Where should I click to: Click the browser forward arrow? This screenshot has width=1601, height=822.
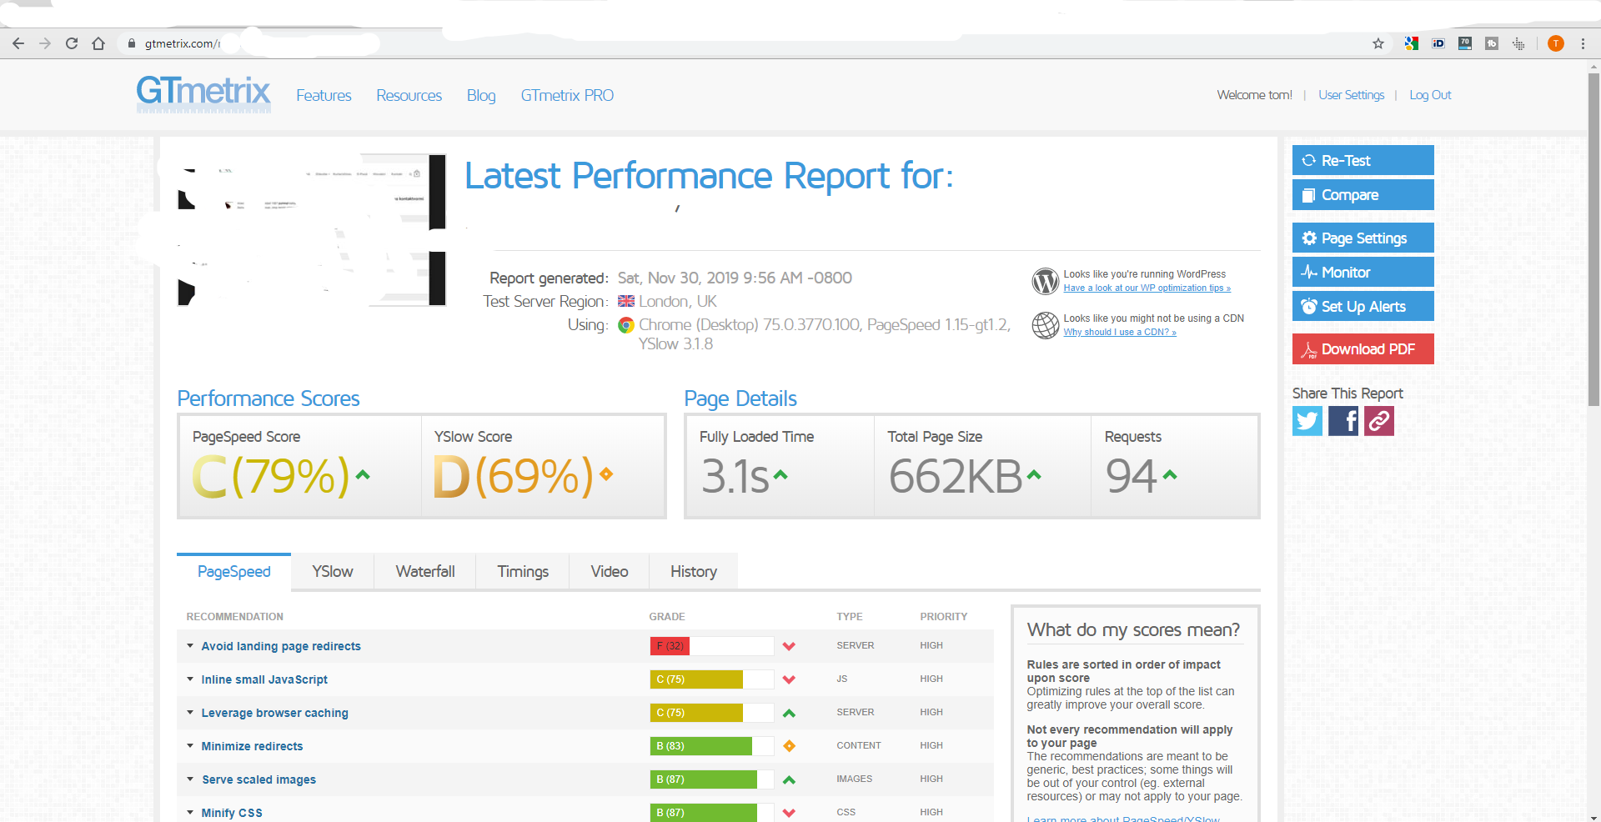[45, 43]
